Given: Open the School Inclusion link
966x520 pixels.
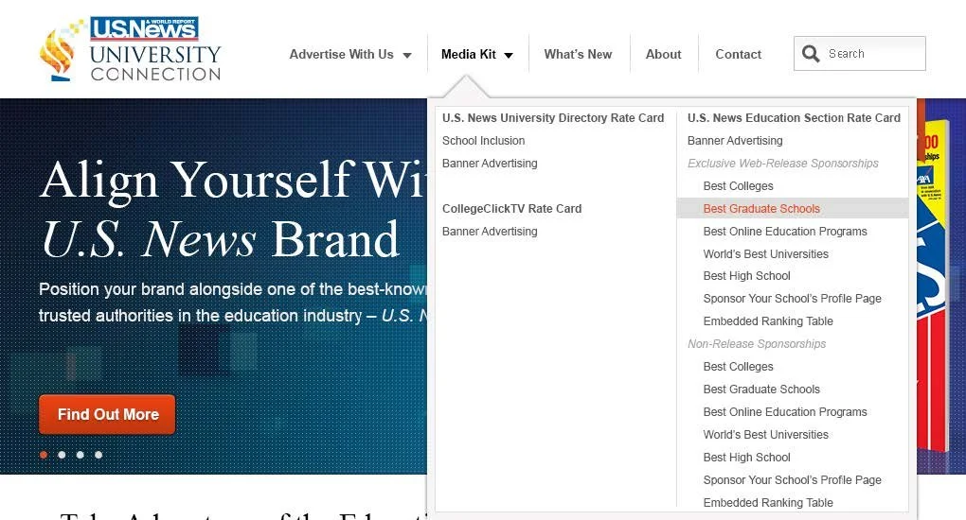Looking at the screenshot, I should click(x=483, y=140).
